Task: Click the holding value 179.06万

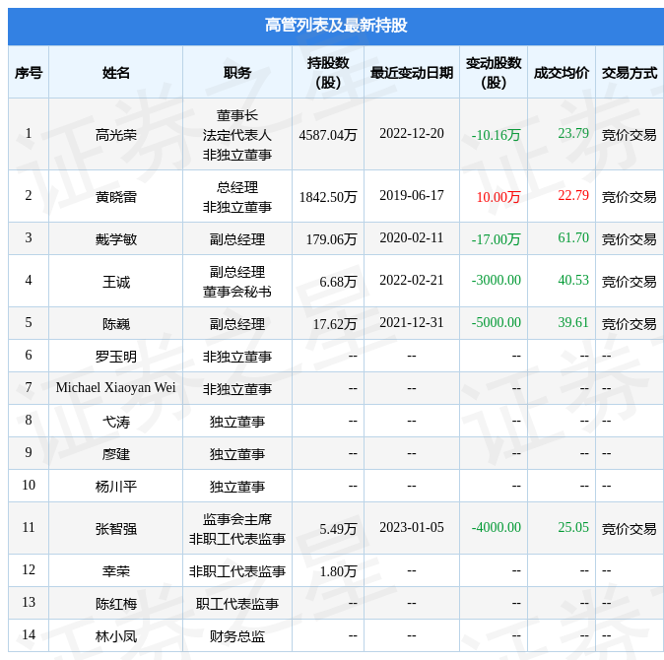Action: [331, 239]
